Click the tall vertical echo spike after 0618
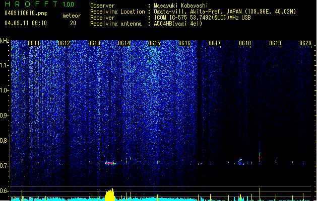 pyautogui.click(x=260, y=153)
